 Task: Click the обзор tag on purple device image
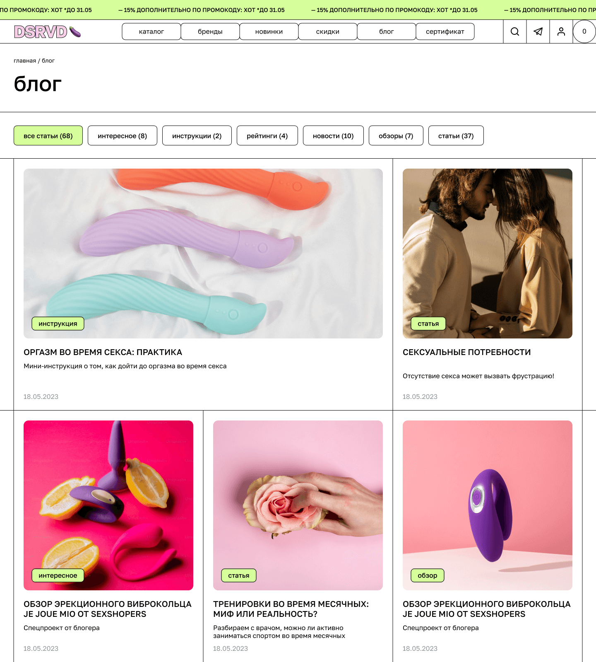pos(428,575)
